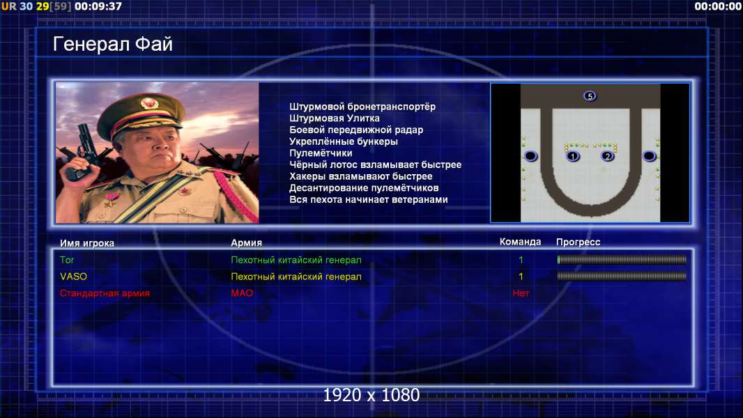Image resolution: width=743 pixels, height=418 pixels.
Task: Click the Вся пехота начинает ветеранами line
Action: (x=369, y=199)
